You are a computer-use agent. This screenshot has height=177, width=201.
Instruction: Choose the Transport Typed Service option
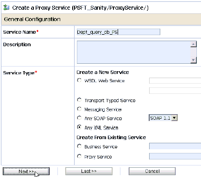tap(79, 100)
